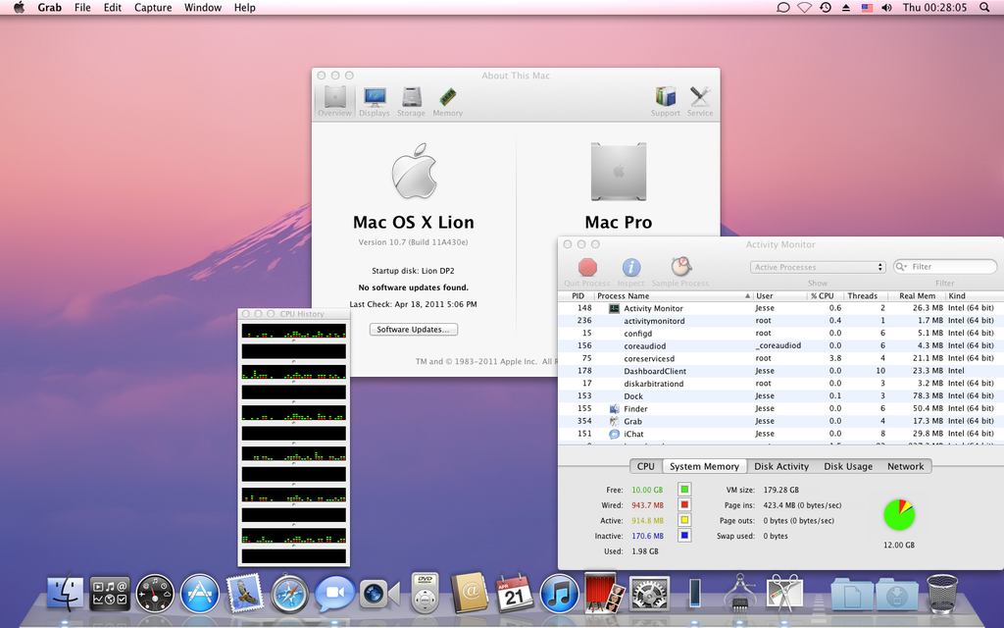Open the Downloads stack in the Dock
This screenshot has width=1004, height=628.
(896, 594)
